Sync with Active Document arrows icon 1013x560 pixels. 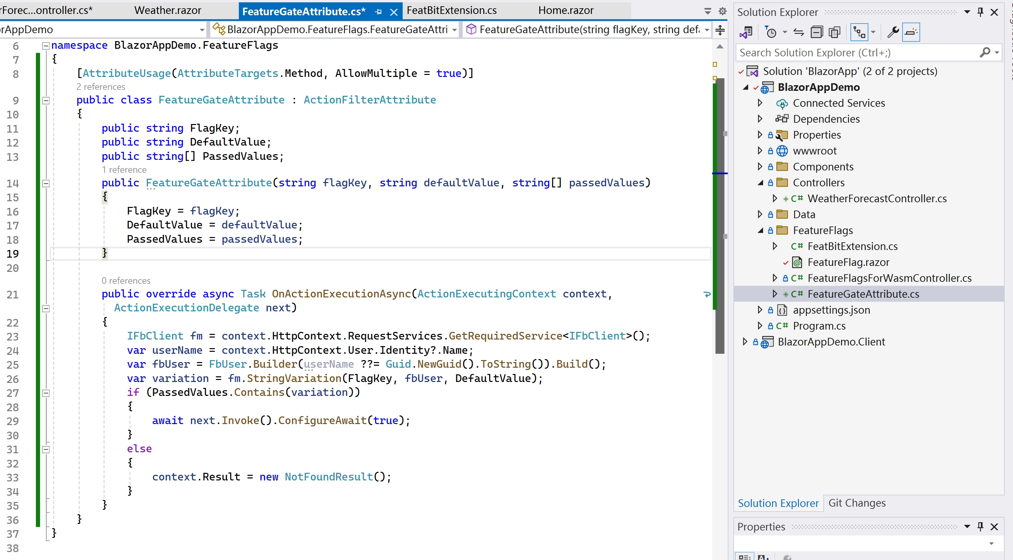point(798,32)
